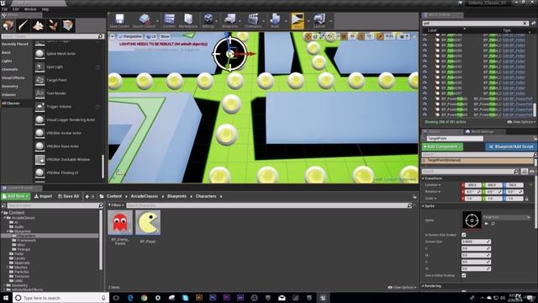538x303 pixels.
Task: Switch to Geometry Editing mode icon
Action: (x=68, y=25)
